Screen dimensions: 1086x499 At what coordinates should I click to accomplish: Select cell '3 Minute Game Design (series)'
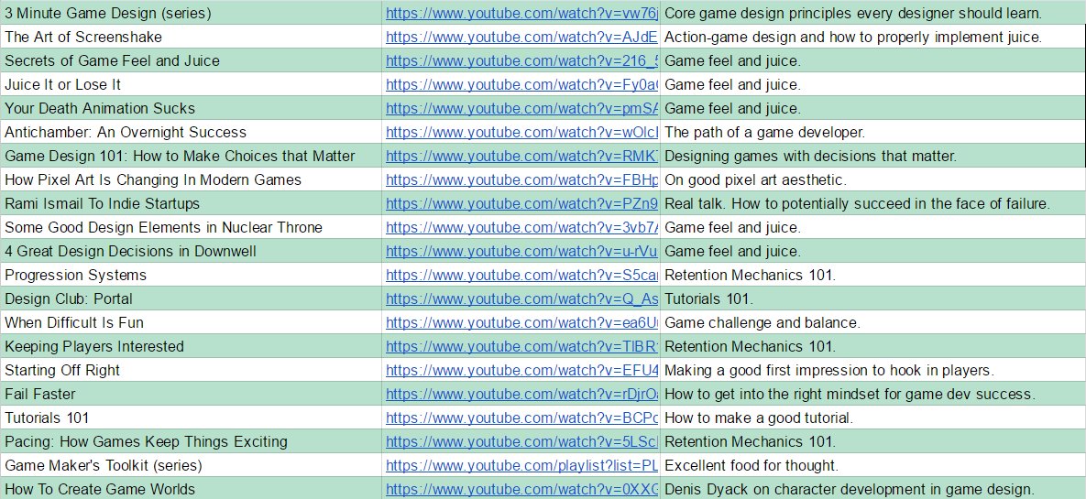coord(191,13)
